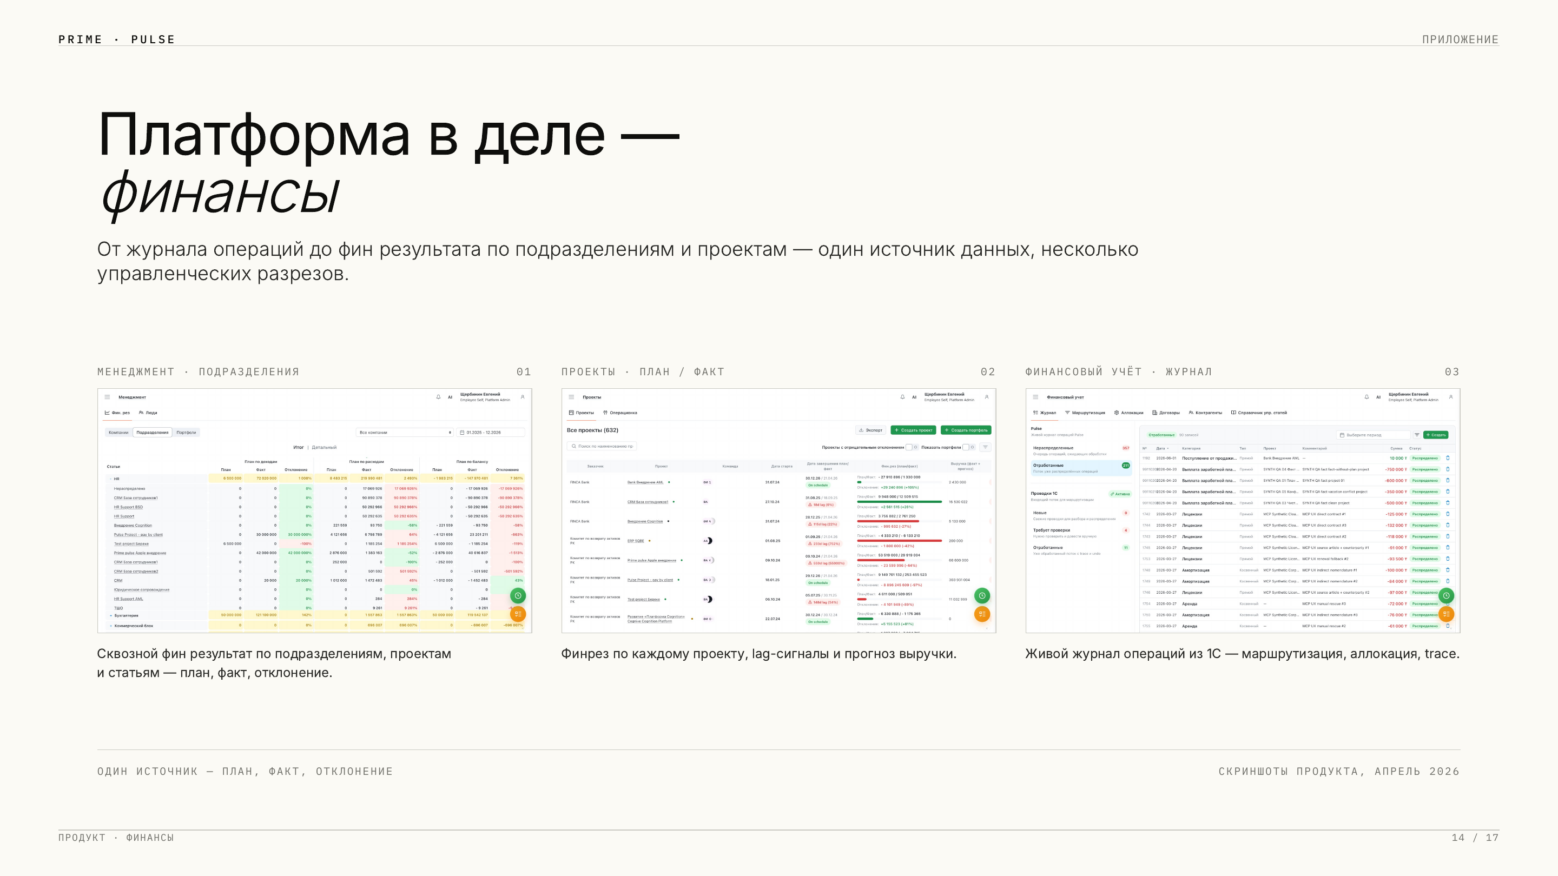Click green clock button in Проекты screenshot
1558x876 pixels.
(982, 595)
